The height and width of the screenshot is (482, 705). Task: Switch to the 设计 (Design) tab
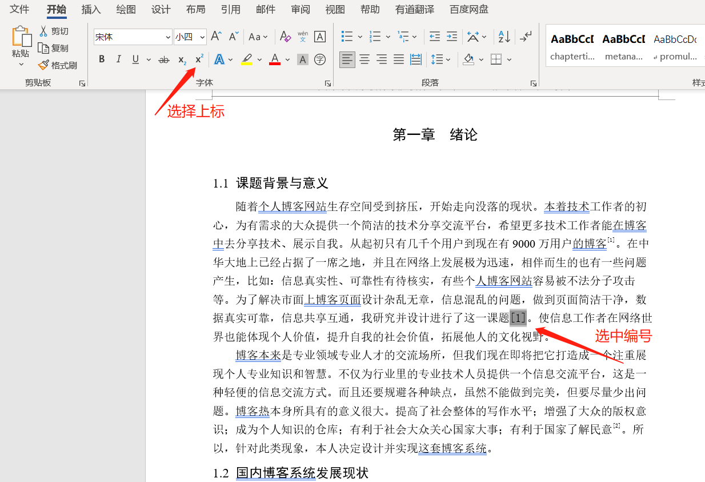pos(161,9)
